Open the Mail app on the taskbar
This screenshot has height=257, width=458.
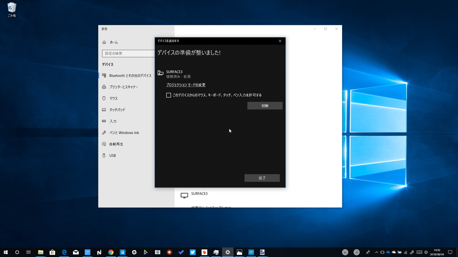click(76, 252)
